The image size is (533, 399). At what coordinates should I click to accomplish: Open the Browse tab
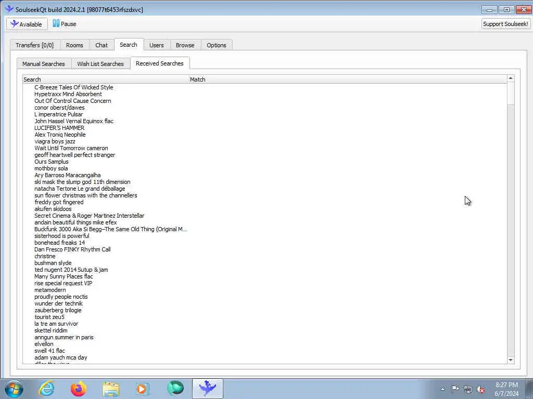185,45
